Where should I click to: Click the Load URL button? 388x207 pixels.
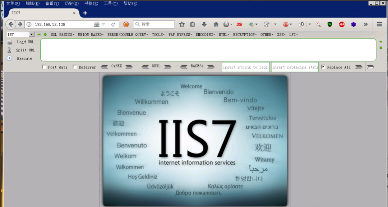pyautogui.click(x=25, y=42)
